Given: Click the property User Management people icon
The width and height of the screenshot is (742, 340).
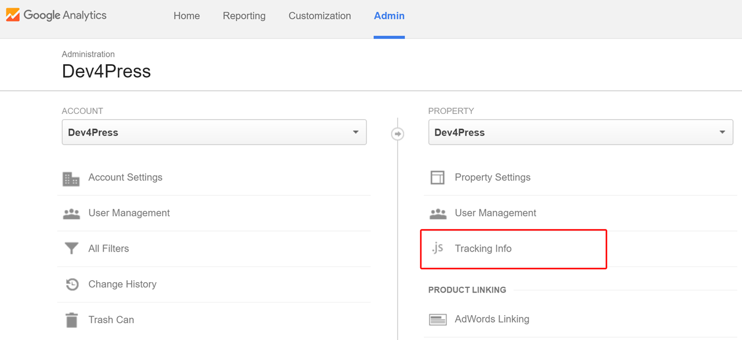Looking at the screenshot, I should [x=438, y=213].
